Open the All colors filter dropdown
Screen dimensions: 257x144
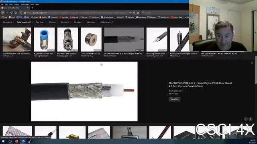pyautogui.click(x=66, y=22)
